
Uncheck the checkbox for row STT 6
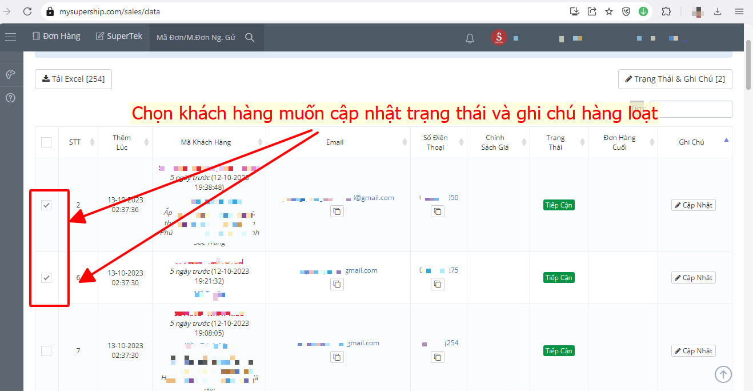pos(46,278)
